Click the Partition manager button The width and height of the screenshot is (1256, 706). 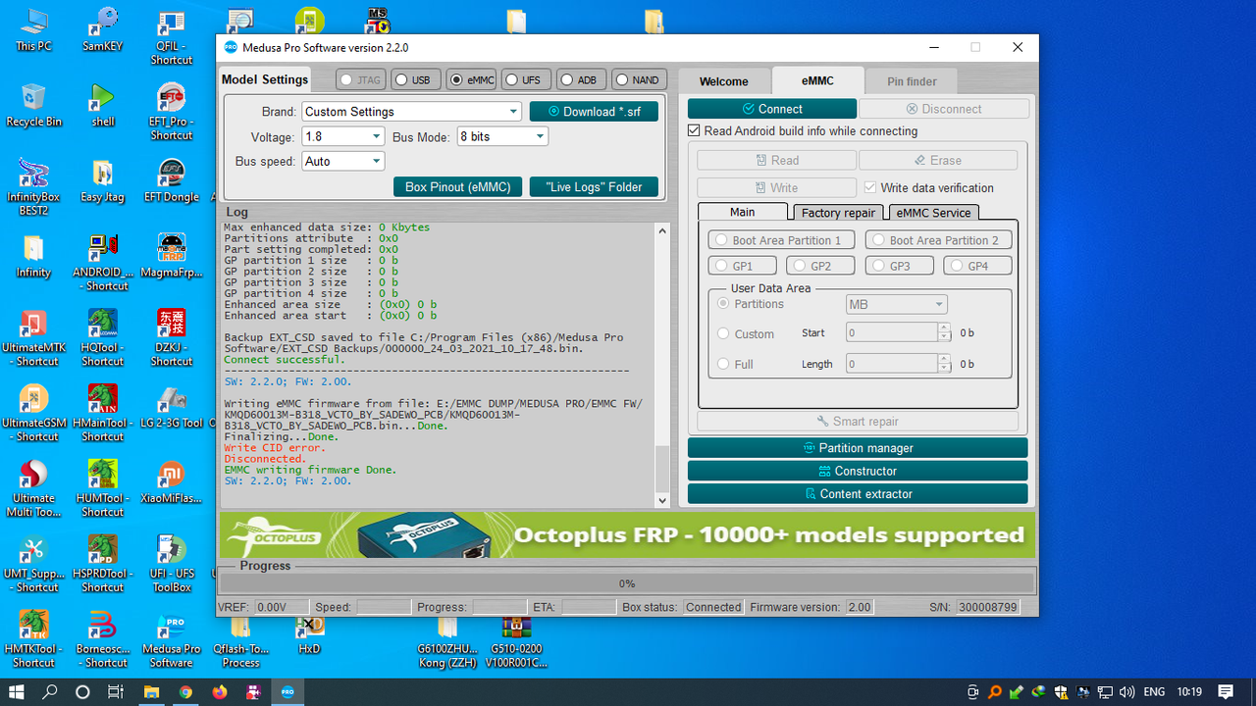click(x=858, y=447)
